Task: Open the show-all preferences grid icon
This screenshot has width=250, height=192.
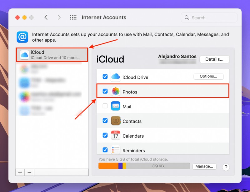Action: (73, 18)
